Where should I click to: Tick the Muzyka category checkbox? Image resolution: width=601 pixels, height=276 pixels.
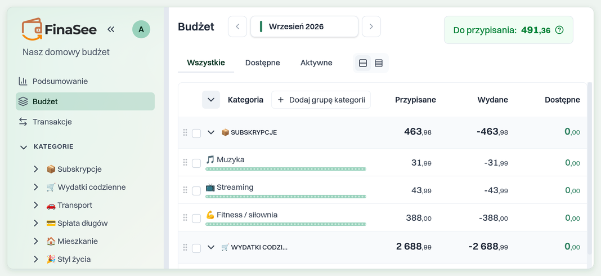[x=196, y=163]
